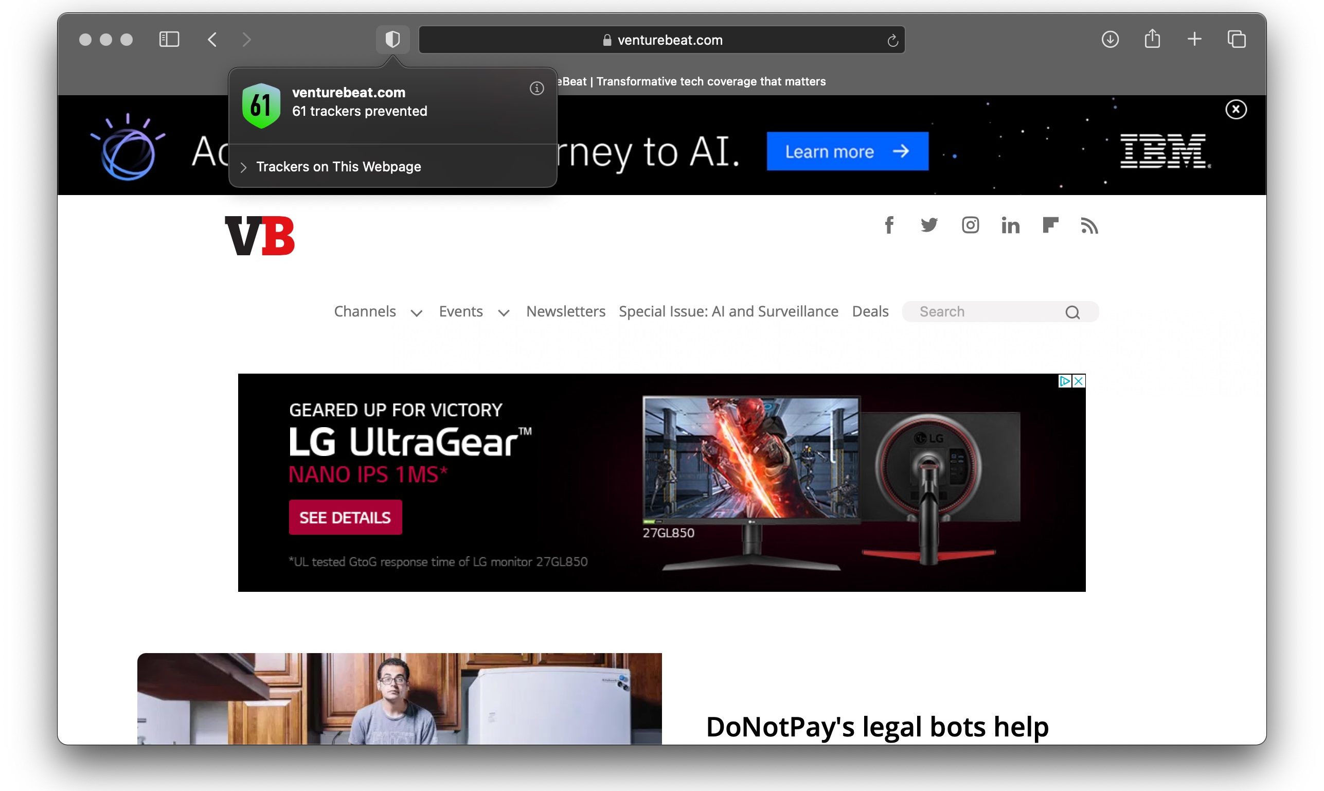Click the 'LG UltraGear' ad heading
This screenshot has height=791, width=1324.
(410, 442)
